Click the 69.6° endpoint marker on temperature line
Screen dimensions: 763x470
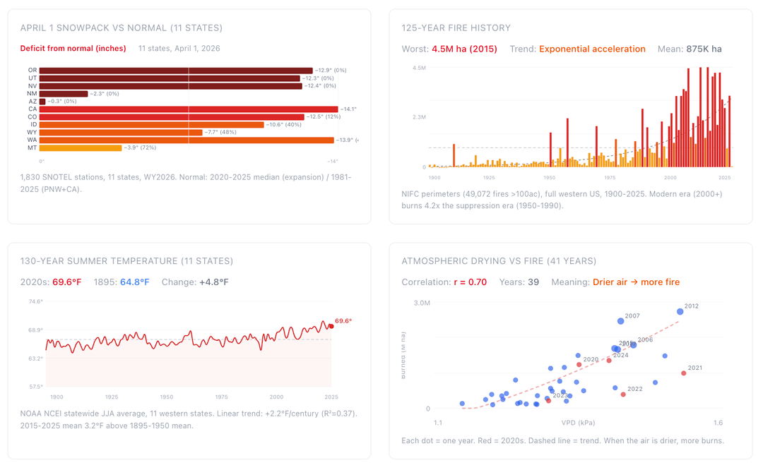point(331,326)
